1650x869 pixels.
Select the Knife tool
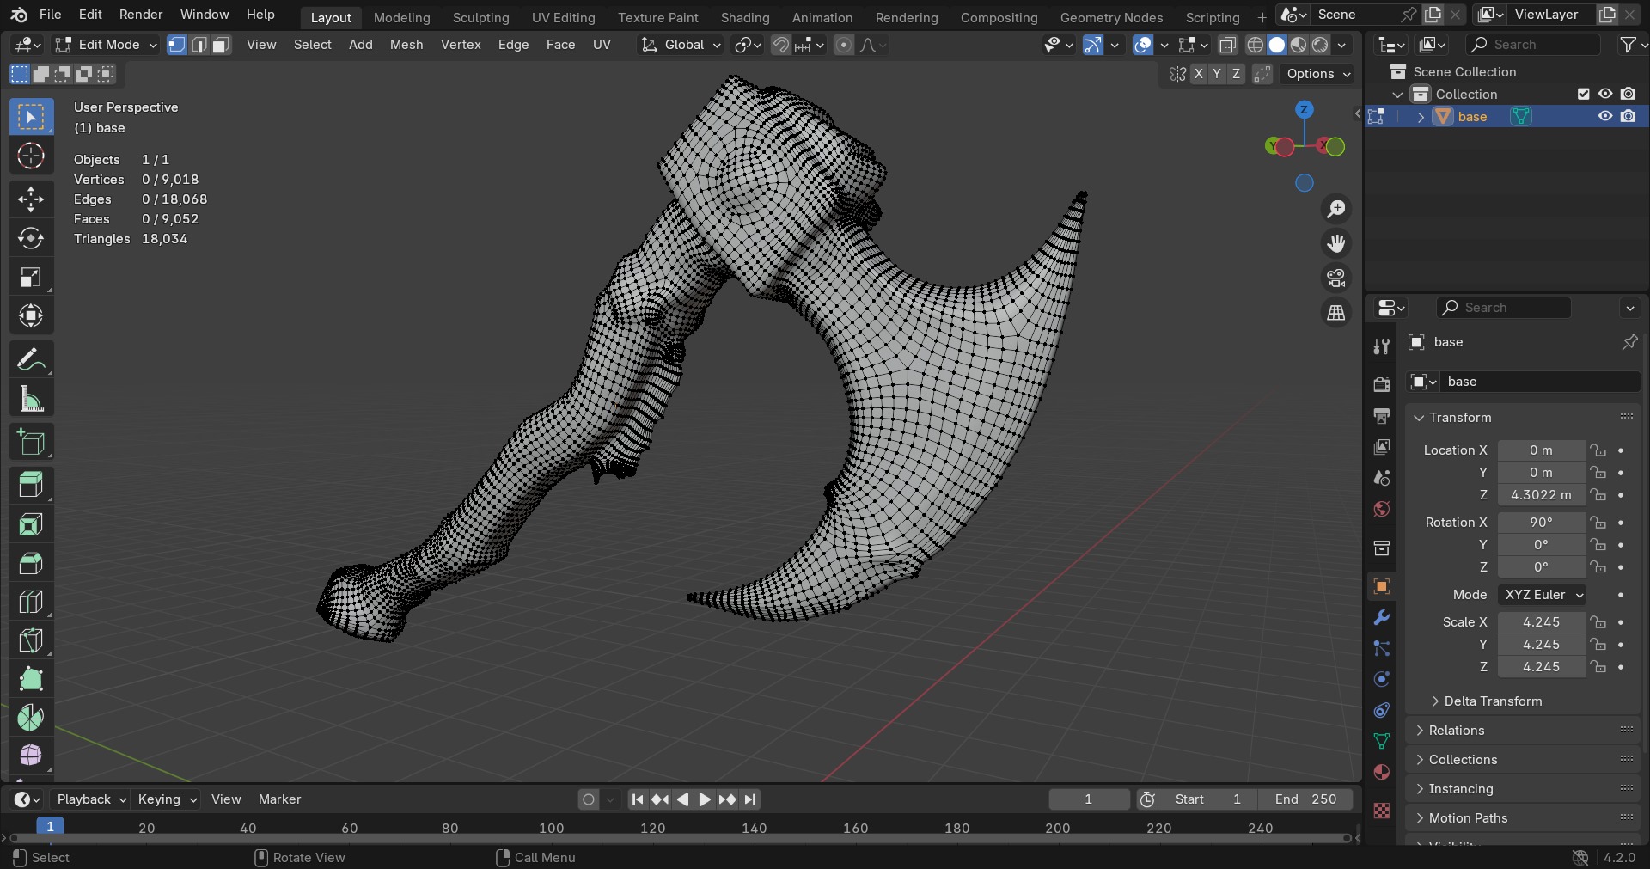tap(31, 640)
